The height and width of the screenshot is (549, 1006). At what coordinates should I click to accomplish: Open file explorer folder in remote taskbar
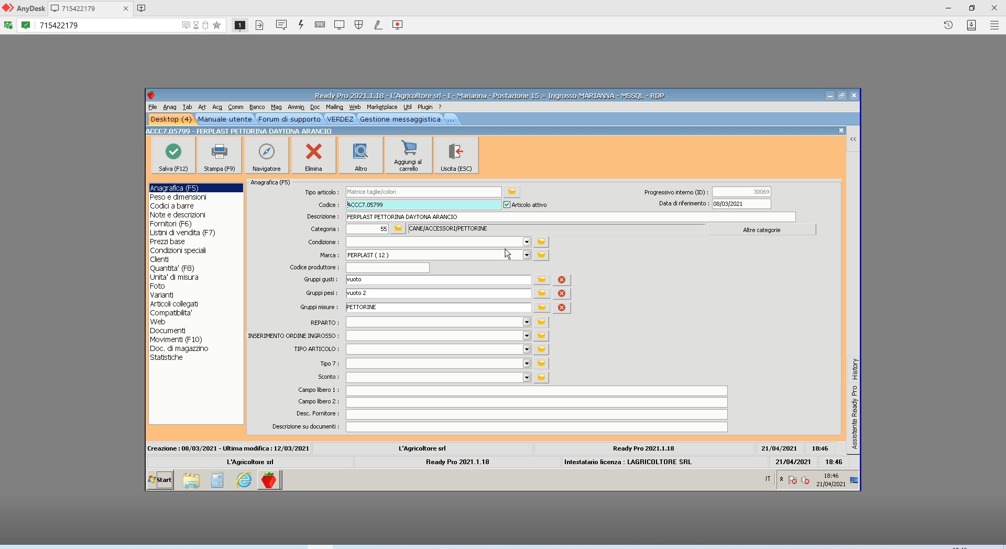point(191,480)
